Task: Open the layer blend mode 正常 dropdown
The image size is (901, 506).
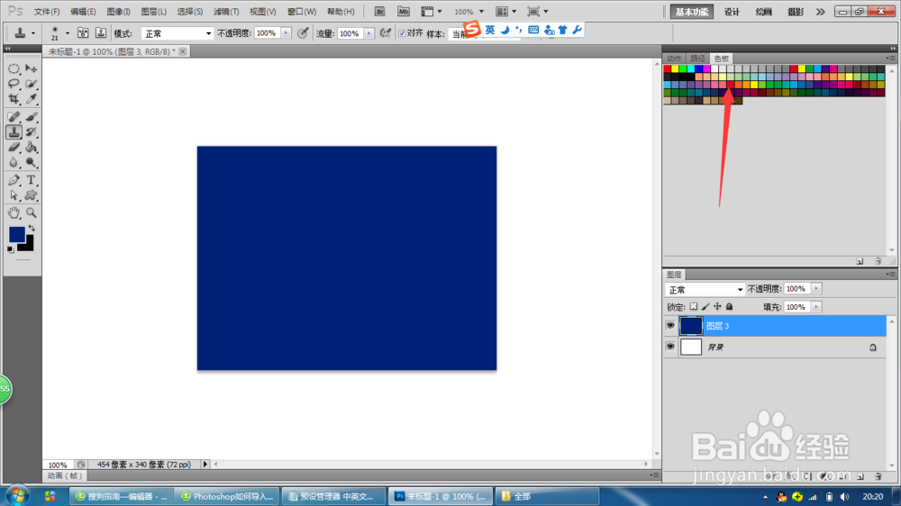Action: click(x=705, y=290)
